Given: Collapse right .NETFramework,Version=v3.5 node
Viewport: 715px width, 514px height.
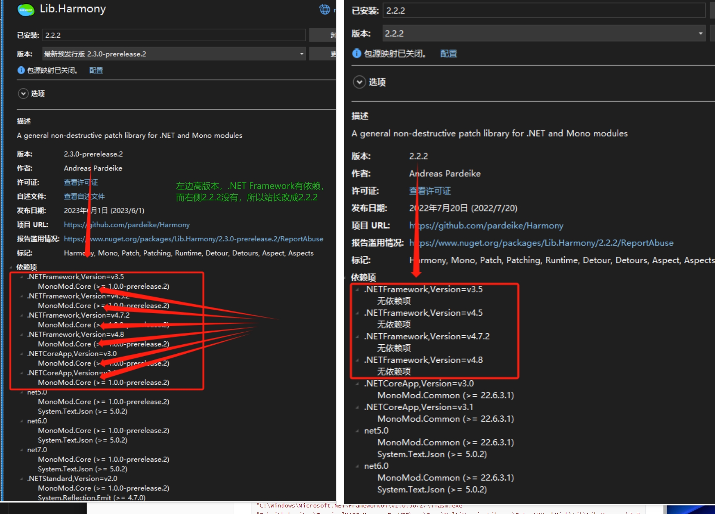Looking at the screenshot, I should pyautogui.click(x=357, y=290).
